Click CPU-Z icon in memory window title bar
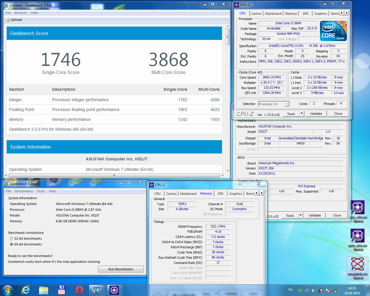Screen dimensions: 370x296 point(151,185)
